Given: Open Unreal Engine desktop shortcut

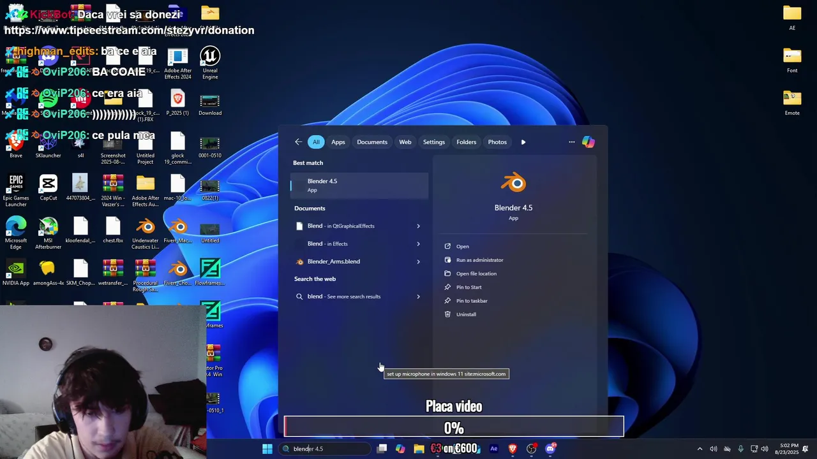Looking at the screenshot, I should click(210, 62).
